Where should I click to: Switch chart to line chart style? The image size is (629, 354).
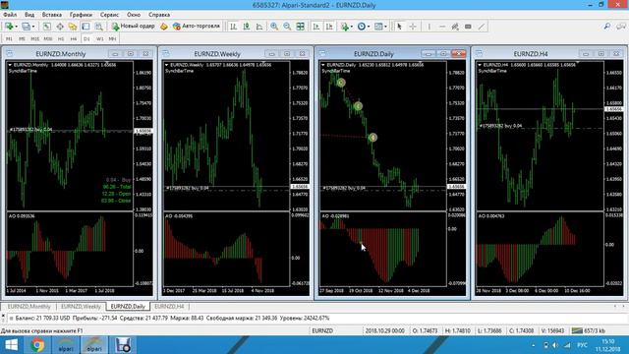(259, 27)
